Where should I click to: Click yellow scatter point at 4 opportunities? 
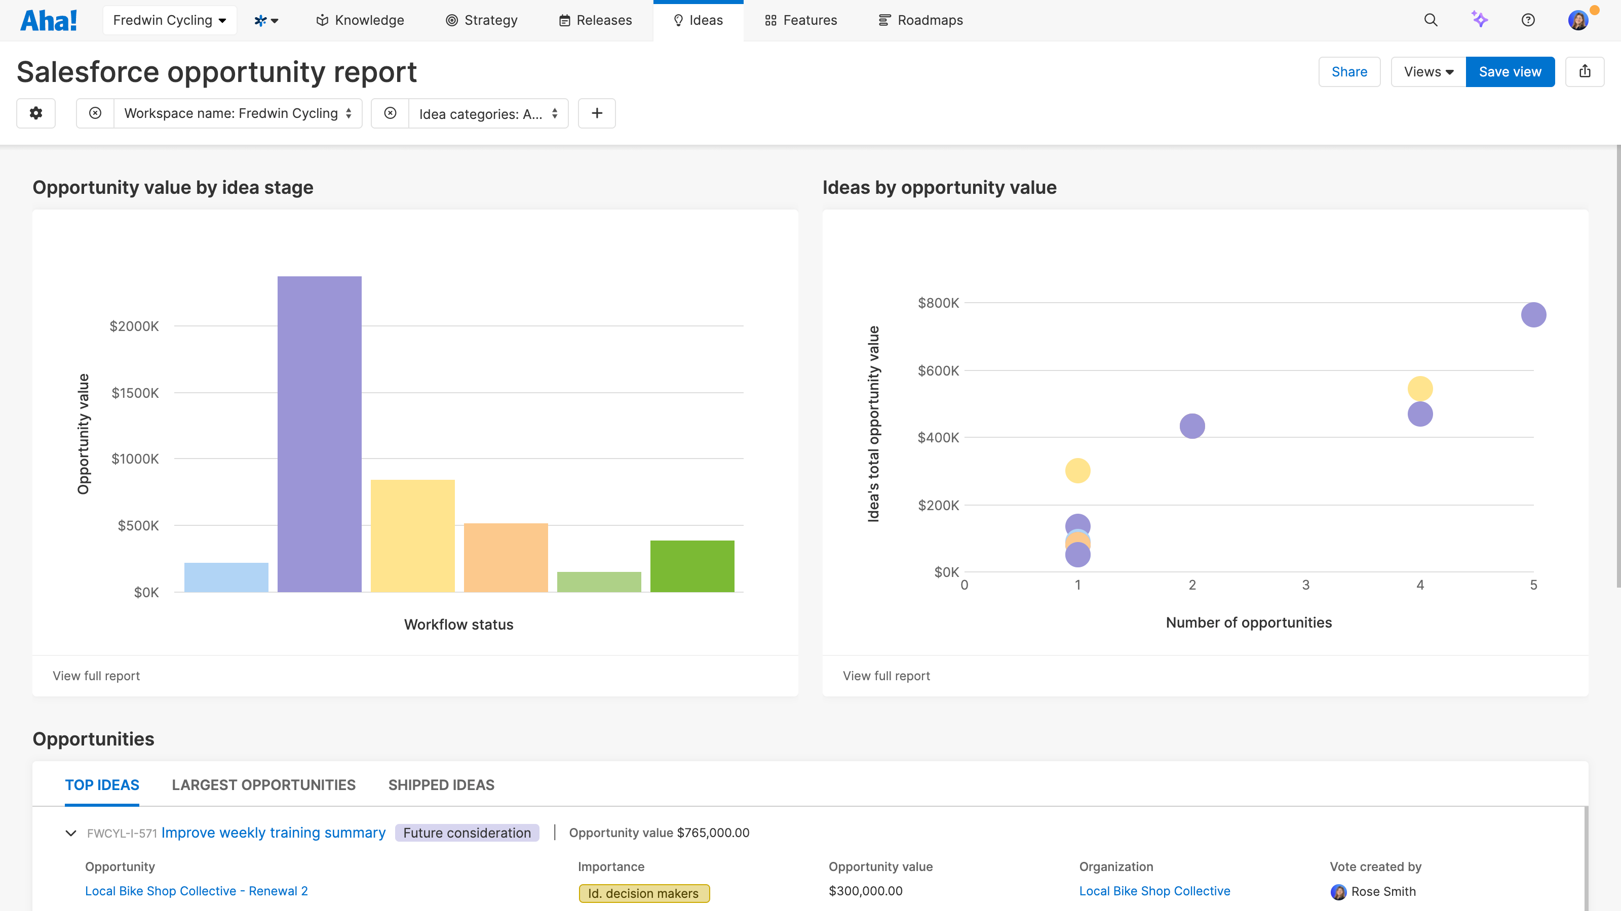tap(1419, 388)
